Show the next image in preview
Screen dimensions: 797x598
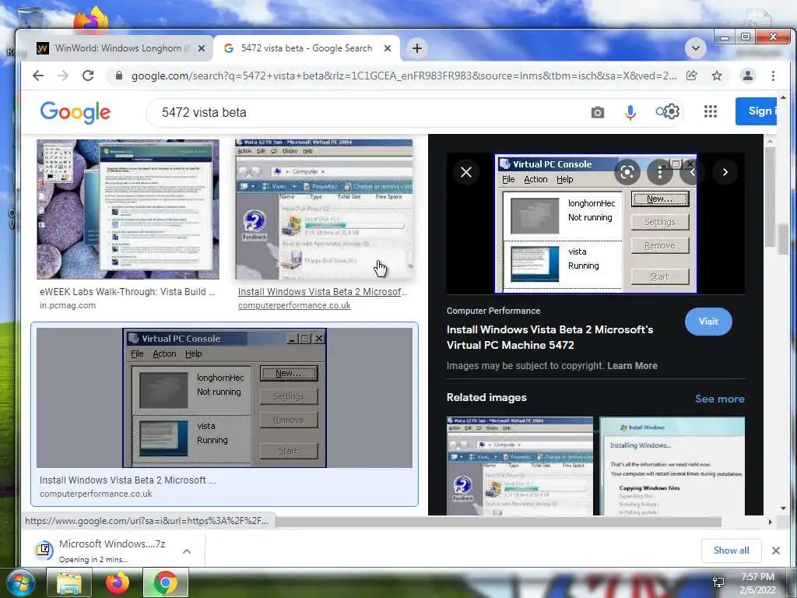[725, 172]
